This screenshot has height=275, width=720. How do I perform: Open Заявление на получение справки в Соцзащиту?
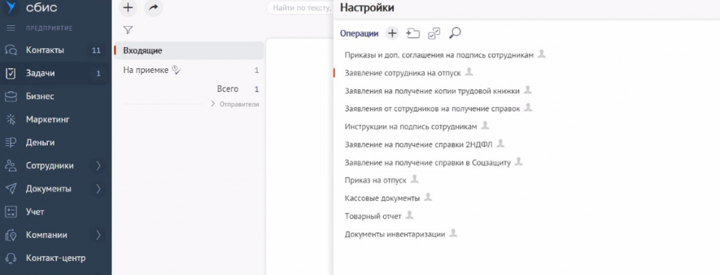point(427,163)
